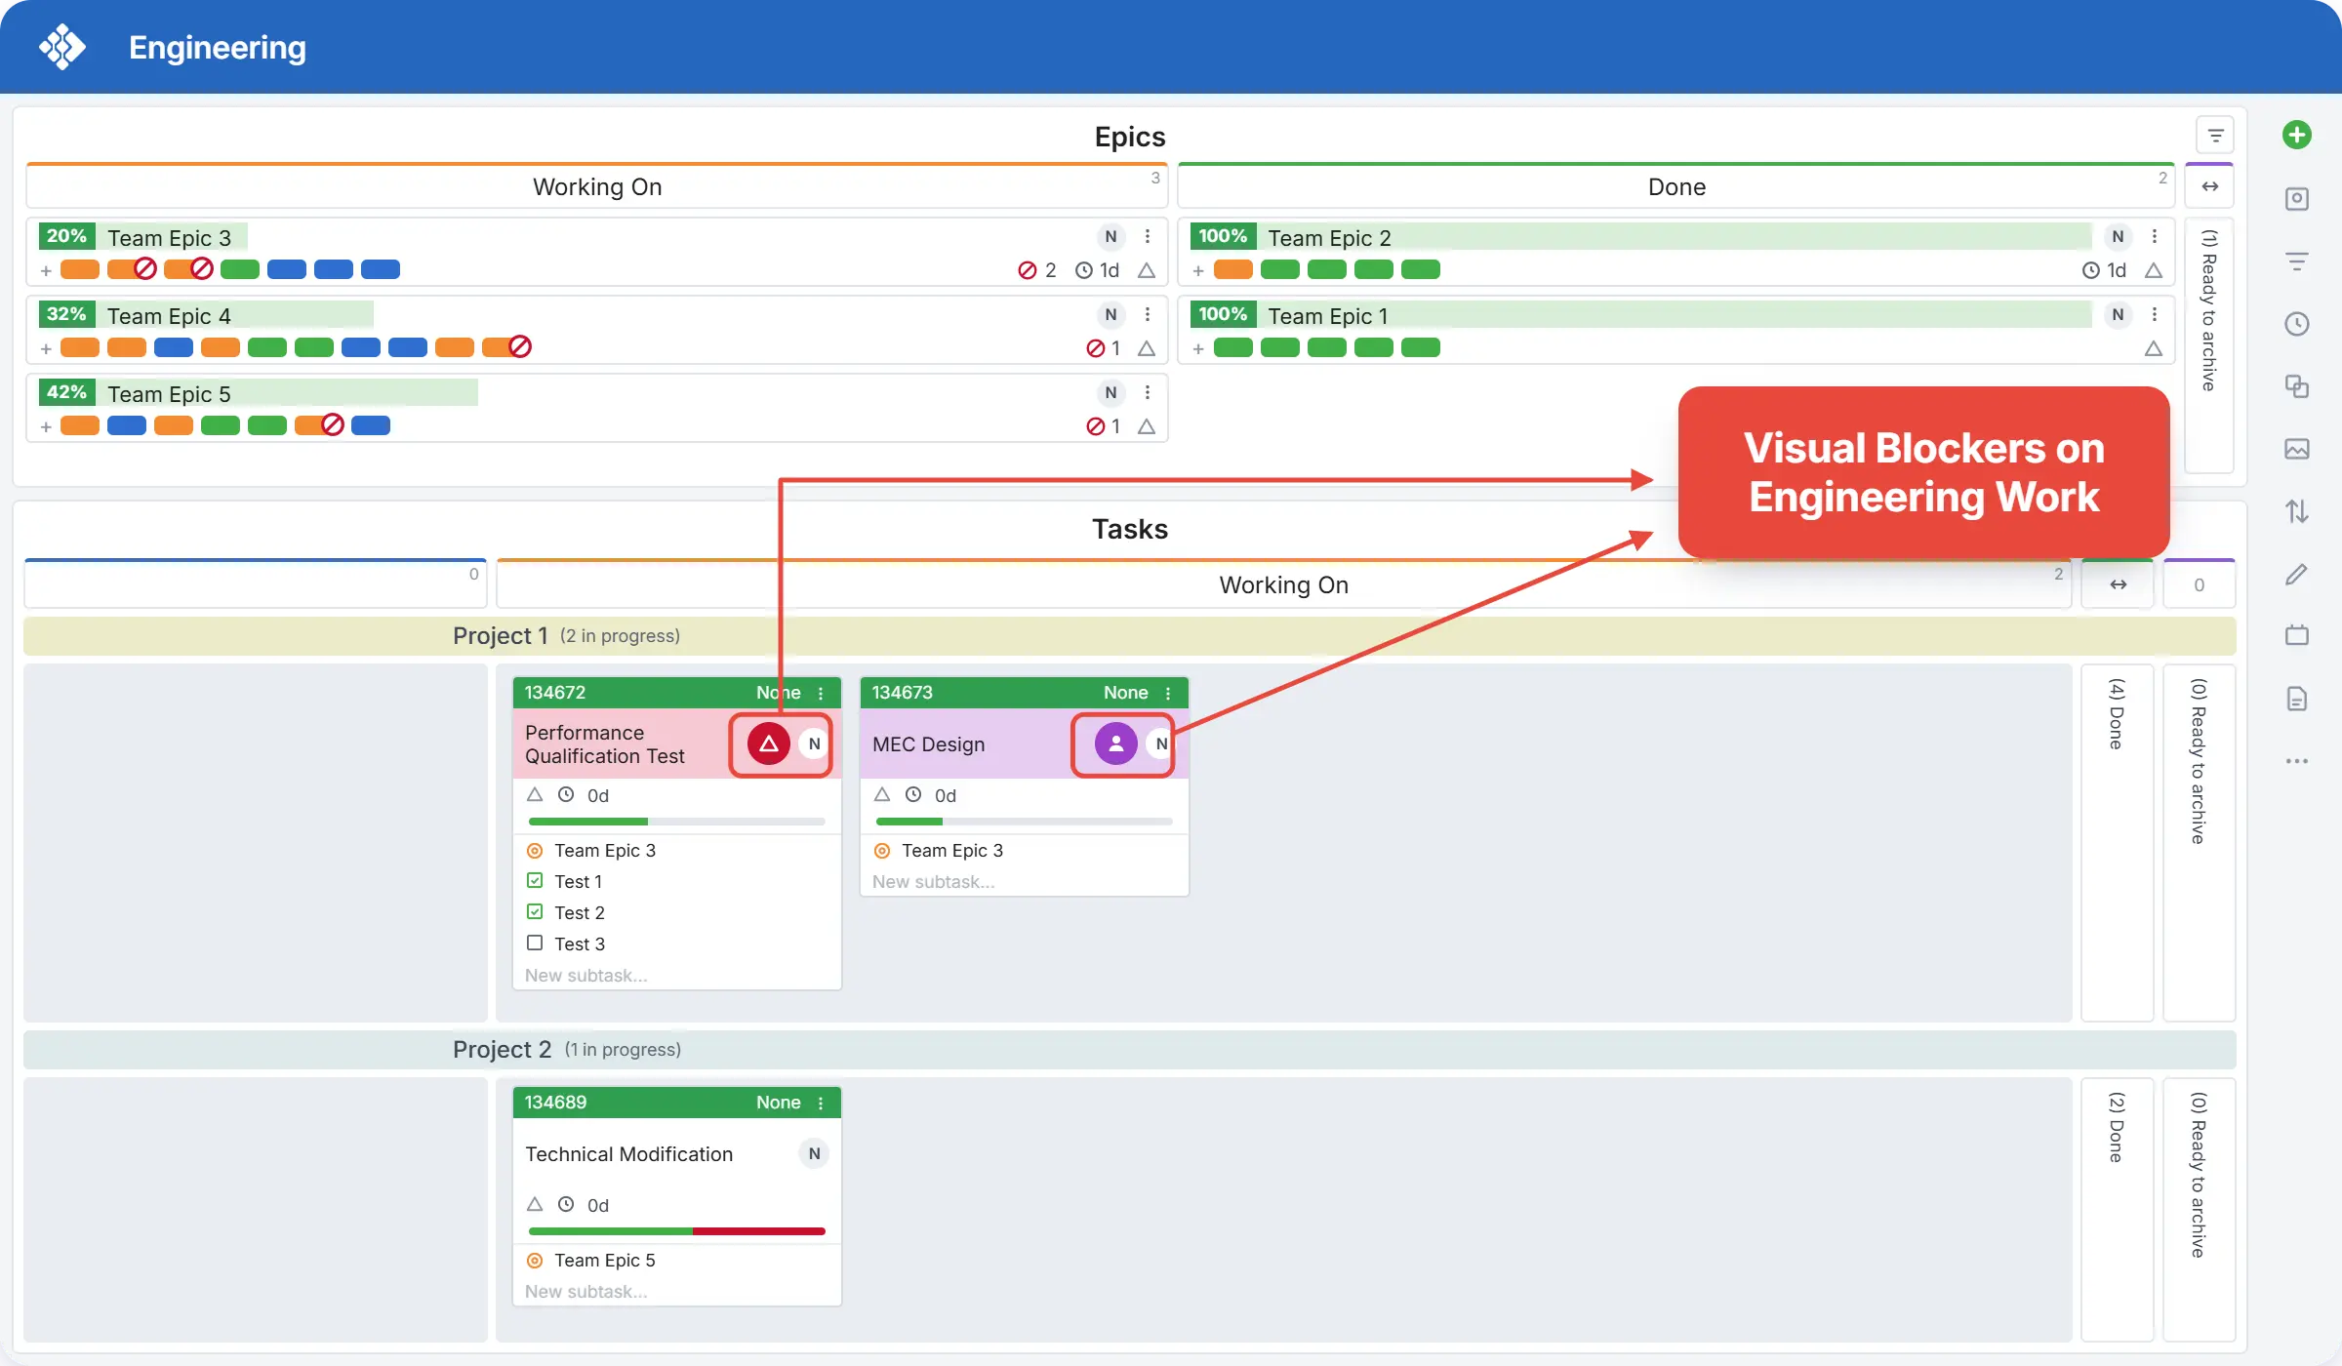The height and width of the screenshot is (1366, 2342).
Task: Open the calendar icon in right sidebar
Action: click(2296, 636)
